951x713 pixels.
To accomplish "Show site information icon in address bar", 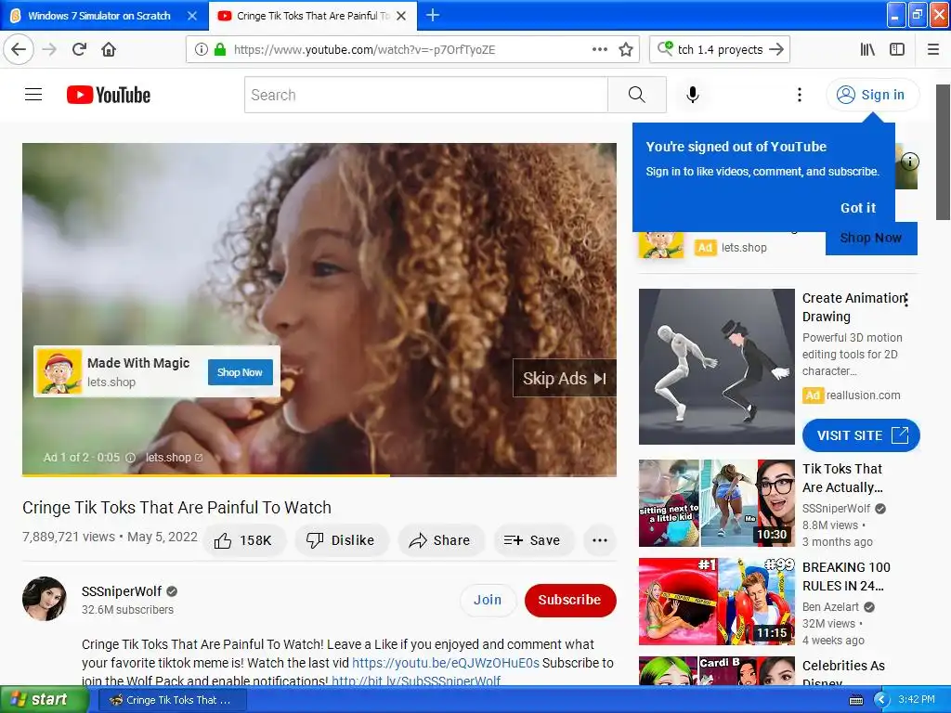I will 202,50.
